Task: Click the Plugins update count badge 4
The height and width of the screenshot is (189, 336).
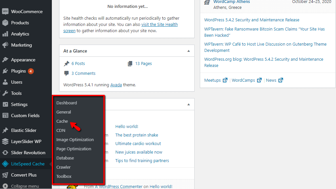Action: pyautogui.click(x=31, y=71)
